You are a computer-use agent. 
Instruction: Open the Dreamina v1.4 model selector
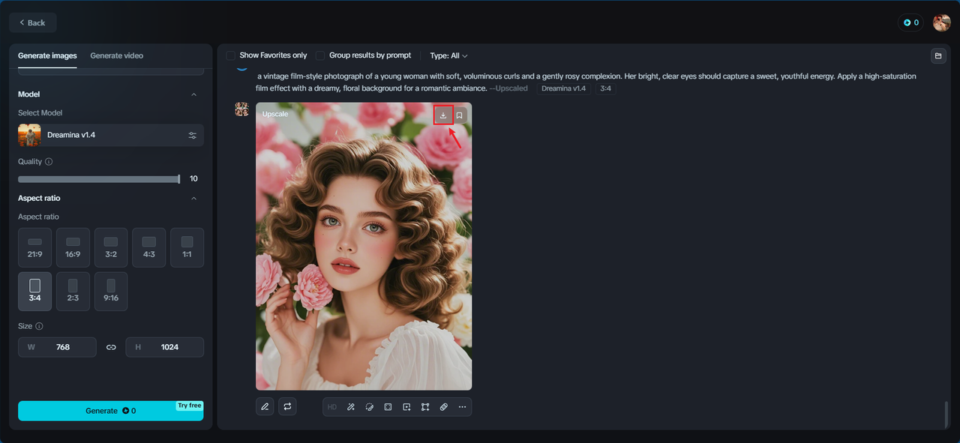tap(111, 135)
